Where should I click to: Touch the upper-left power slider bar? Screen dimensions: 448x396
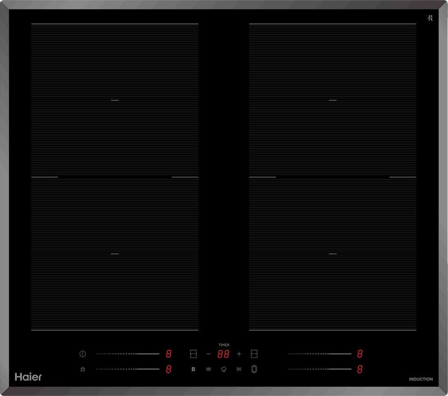click(127, 354)
